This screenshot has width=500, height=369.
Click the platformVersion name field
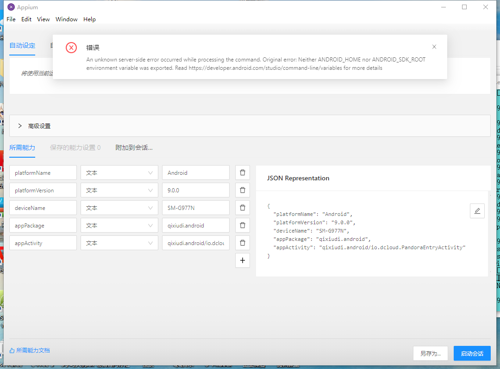tap(43, 190)
